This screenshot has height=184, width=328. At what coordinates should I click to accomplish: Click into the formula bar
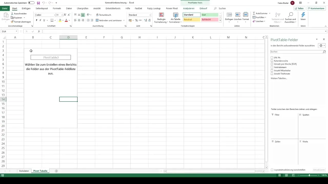(184, 31)
